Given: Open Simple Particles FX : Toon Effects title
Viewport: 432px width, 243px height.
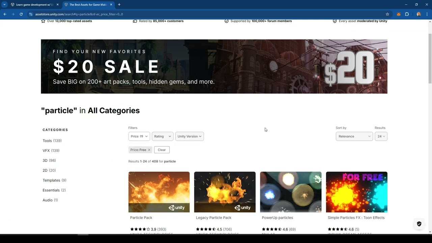Looking at the screenshot, I should point(356,218).
